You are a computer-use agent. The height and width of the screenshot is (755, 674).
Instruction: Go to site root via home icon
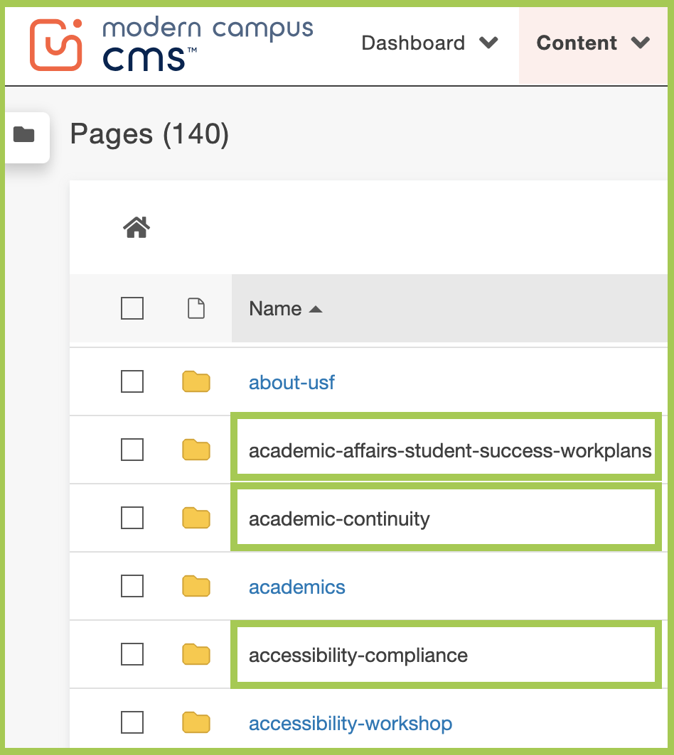click(137, 227)
